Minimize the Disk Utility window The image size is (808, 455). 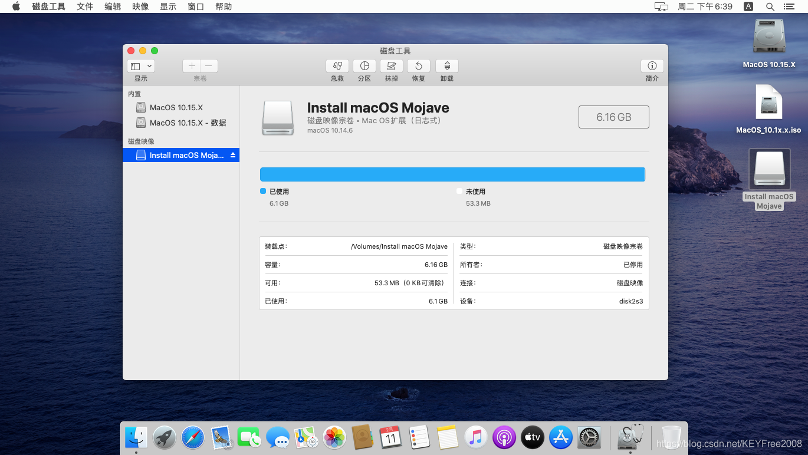click(143, 51)
